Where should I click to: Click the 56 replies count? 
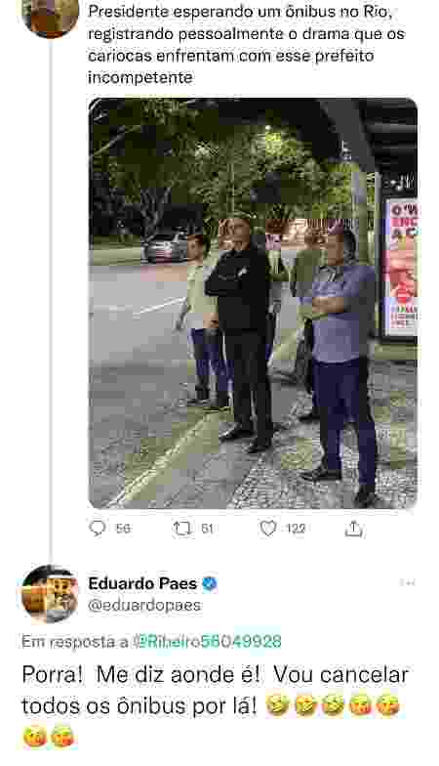[x=123, y=529]
